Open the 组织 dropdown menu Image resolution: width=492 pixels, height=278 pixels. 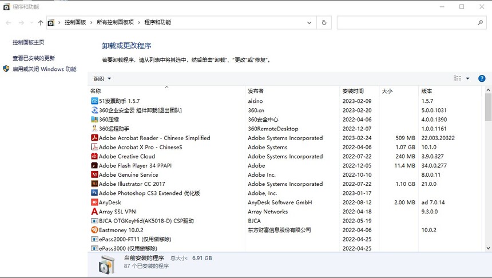coord(102,79)
